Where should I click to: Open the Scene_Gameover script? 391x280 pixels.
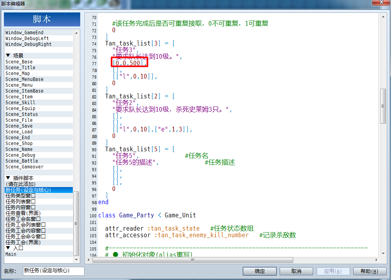[x=39, y=167]
